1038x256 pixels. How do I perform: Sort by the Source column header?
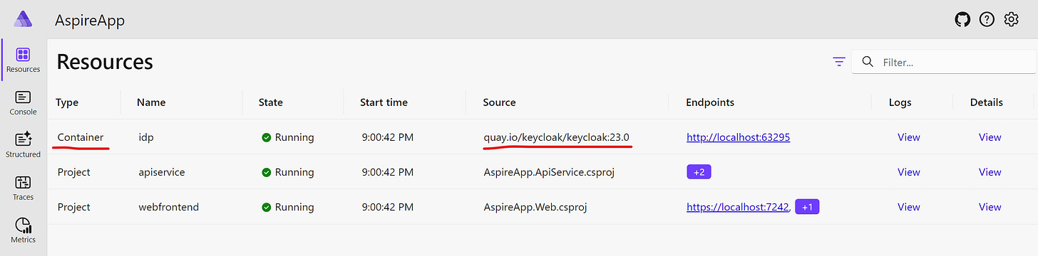tap(499, 102)
